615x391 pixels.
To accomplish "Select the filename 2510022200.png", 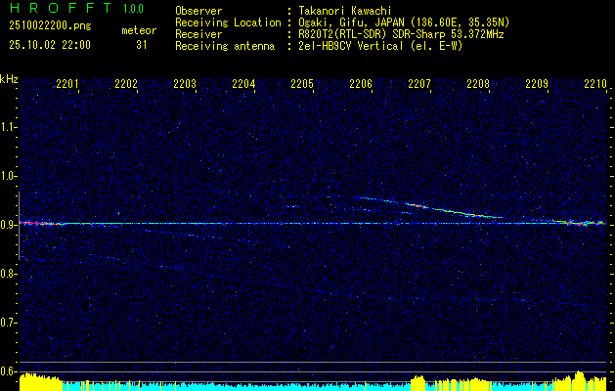I will 50,26.
